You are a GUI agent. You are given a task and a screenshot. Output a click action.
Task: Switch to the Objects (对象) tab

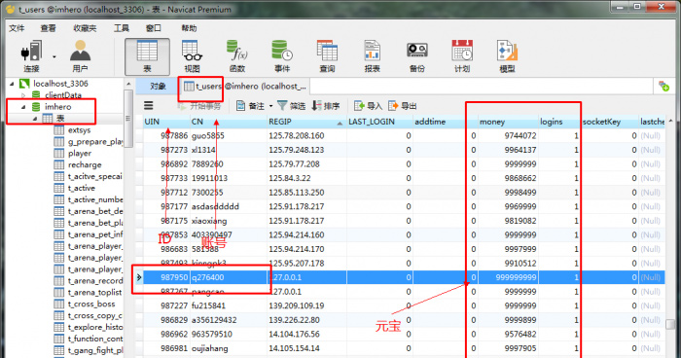click(x=158, y=86)
